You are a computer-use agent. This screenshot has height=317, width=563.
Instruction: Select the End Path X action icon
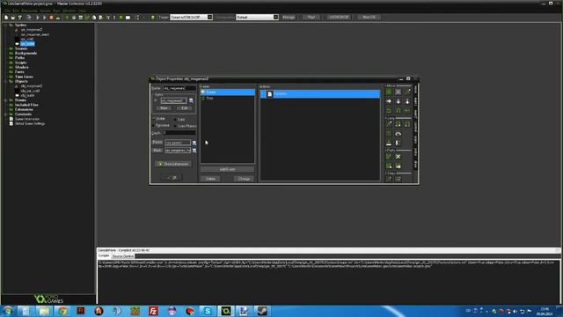click(398, 157)
